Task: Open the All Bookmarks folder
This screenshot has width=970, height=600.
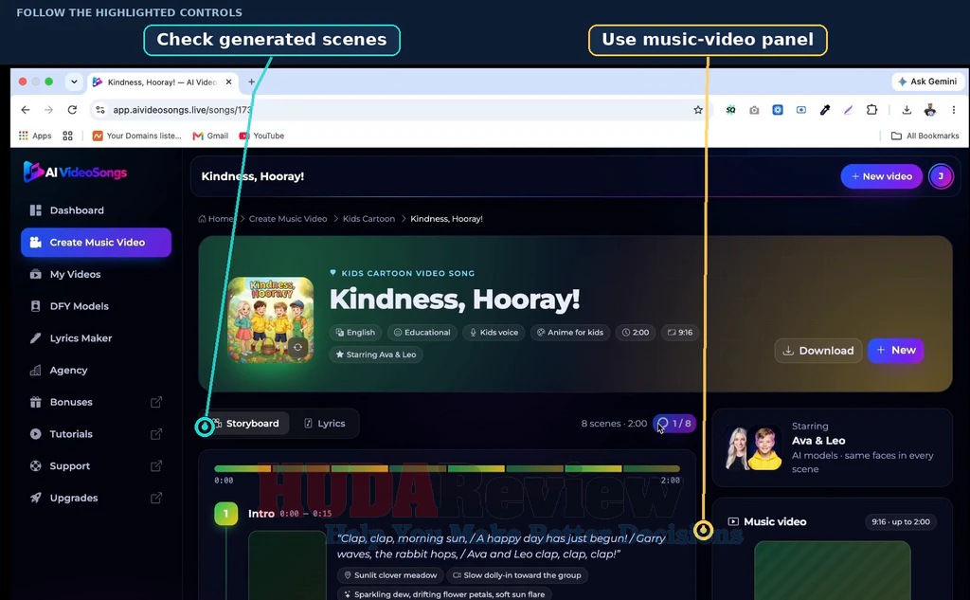Action: (x=925, y=136)
